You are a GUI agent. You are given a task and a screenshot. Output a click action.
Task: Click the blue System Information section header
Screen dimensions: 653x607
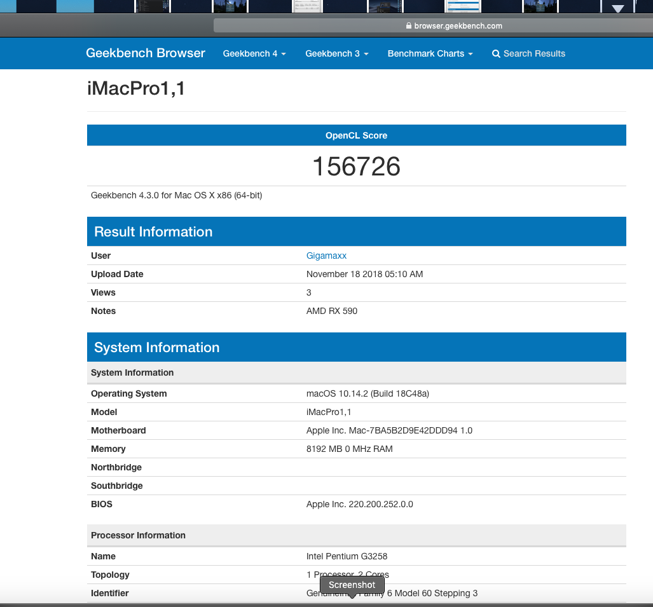(x=357, y=347)
